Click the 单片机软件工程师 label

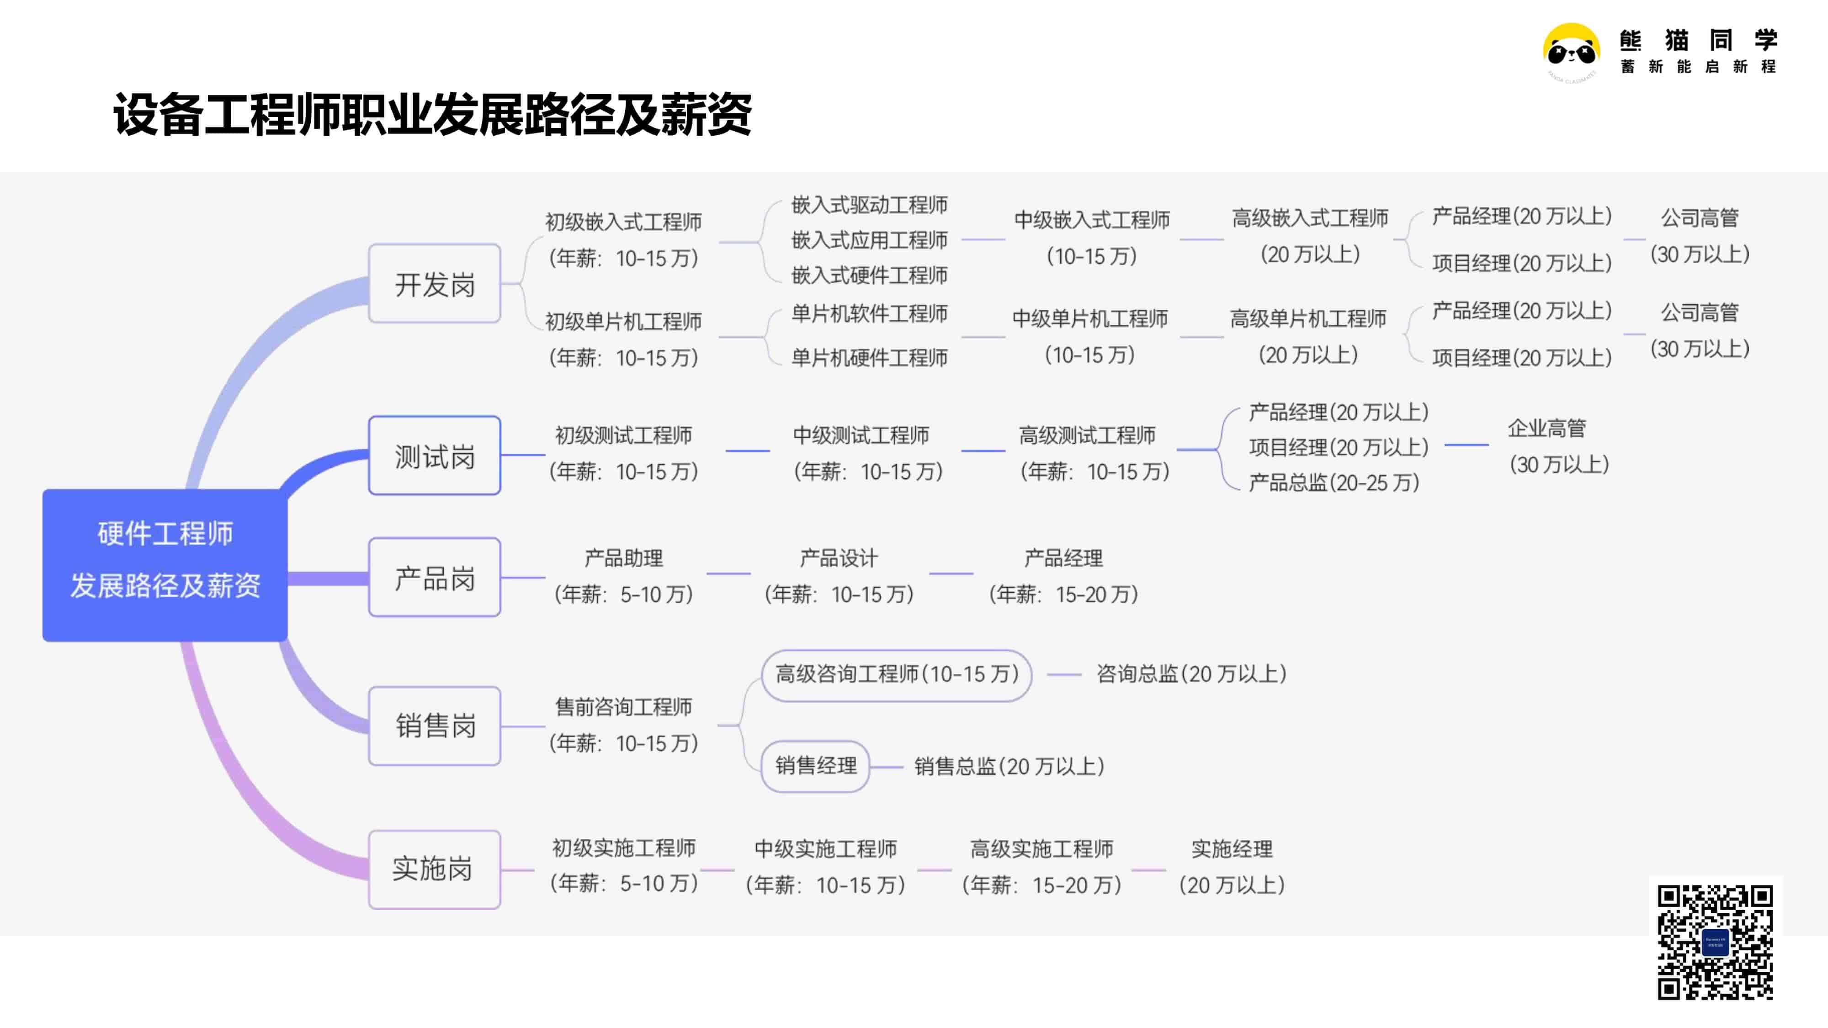click(x=869, y=313)
